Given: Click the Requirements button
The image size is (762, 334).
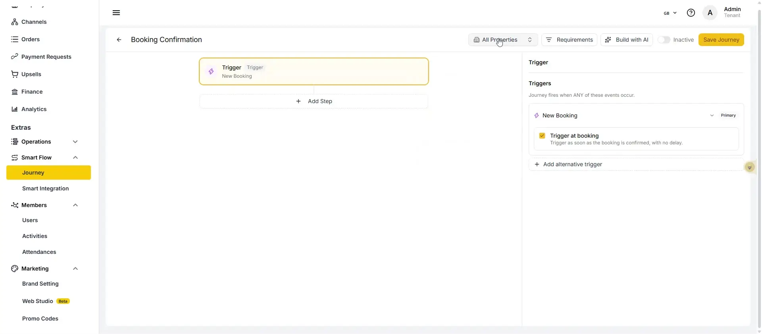Looking at the screenshot, I should tap(569, 40).
